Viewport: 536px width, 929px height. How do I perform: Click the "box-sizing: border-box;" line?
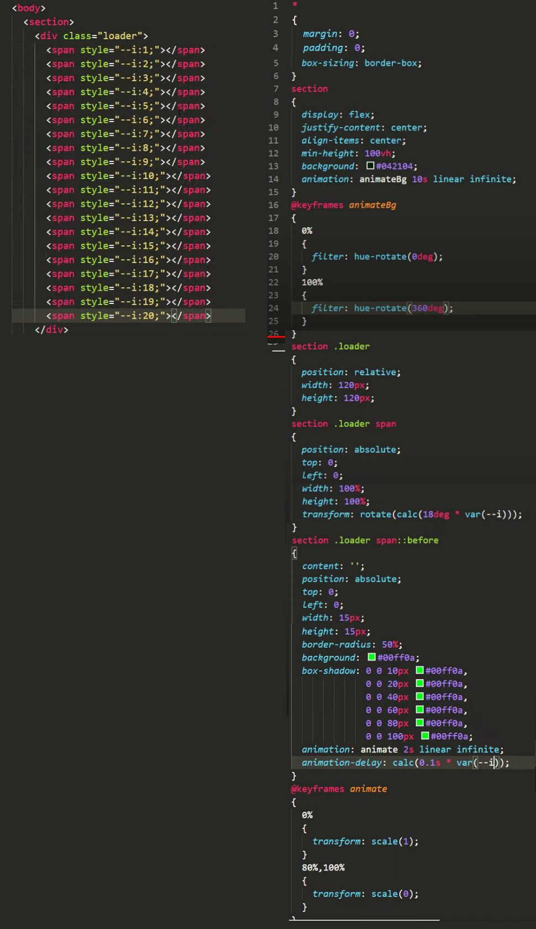[x=361, y=63]
